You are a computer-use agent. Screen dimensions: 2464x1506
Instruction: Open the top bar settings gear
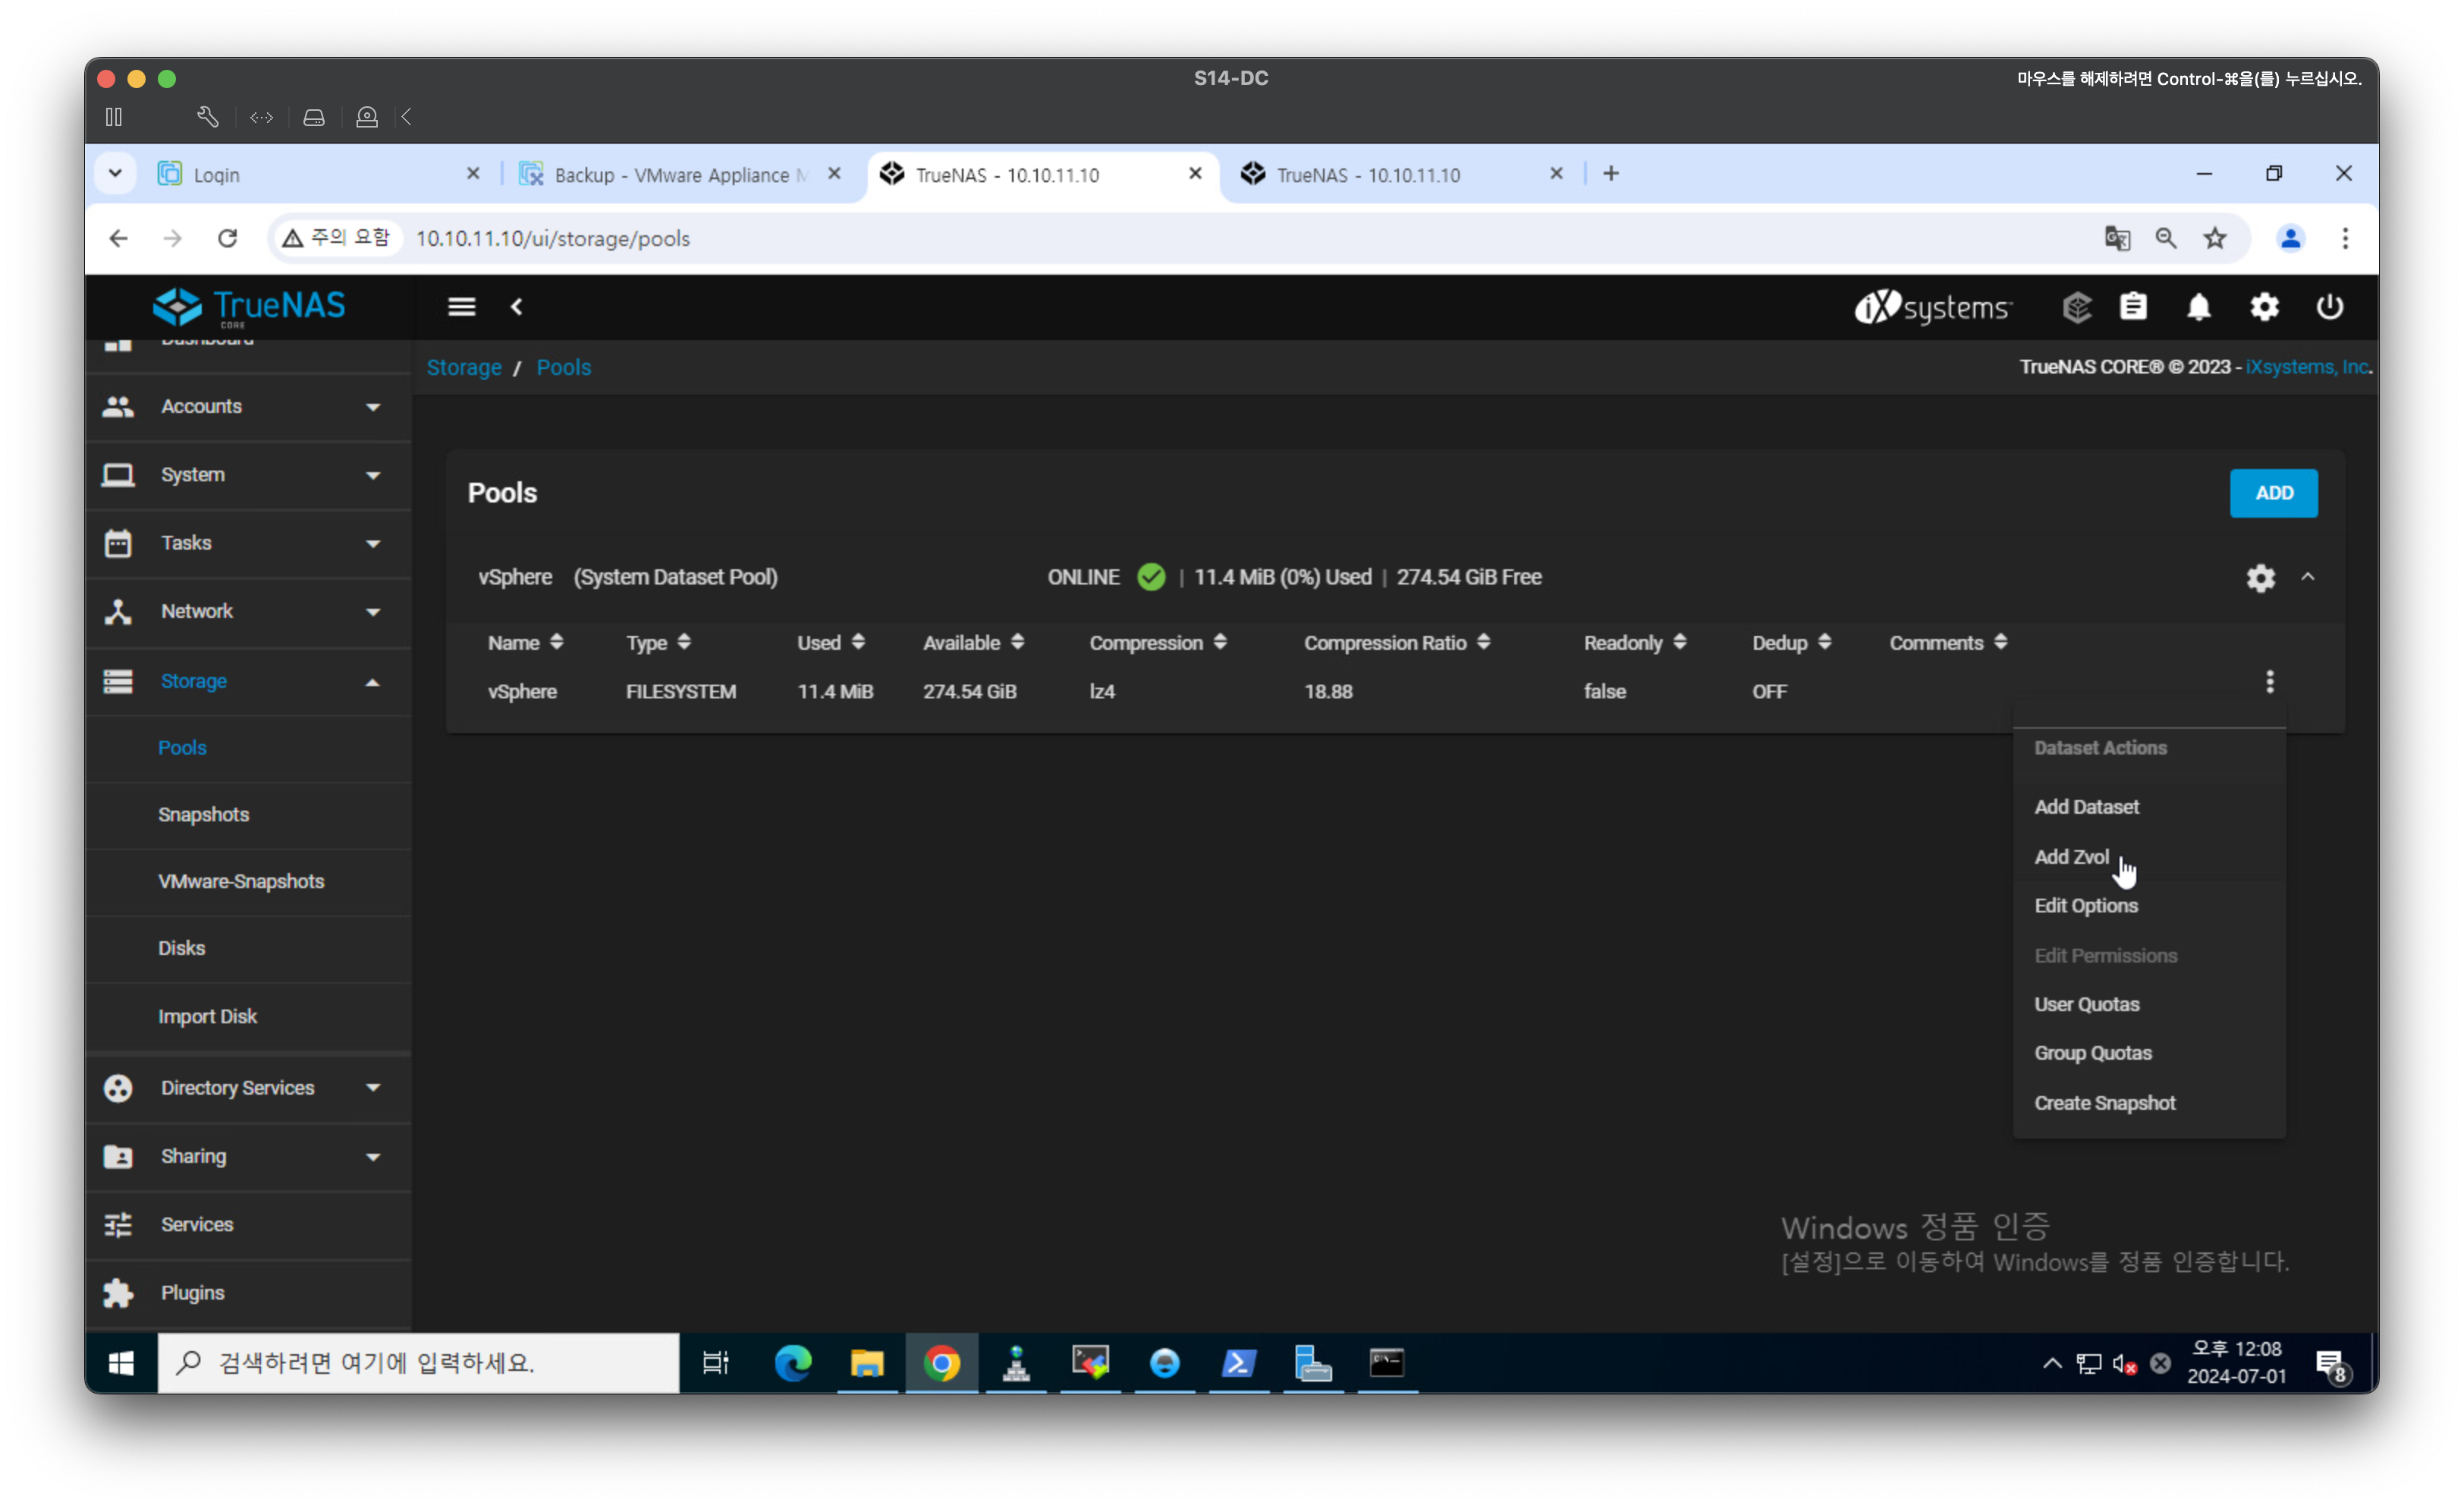pos(2264,307)
